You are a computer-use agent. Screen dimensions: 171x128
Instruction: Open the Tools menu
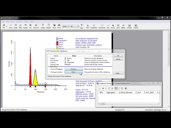tap(26, 22)
